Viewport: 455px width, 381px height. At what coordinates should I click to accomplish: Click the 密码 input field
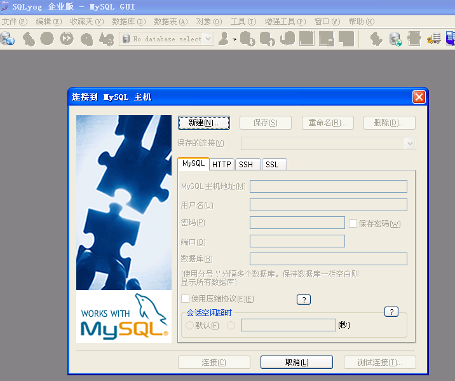coord(297,223)
